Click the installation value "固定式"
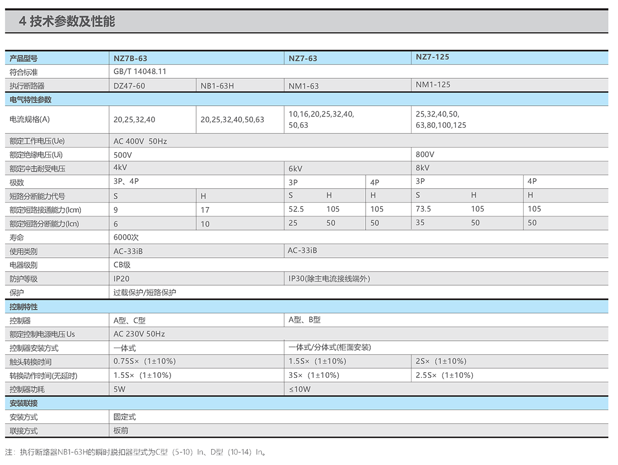This screenshot has height=465, width=618. 125,417
